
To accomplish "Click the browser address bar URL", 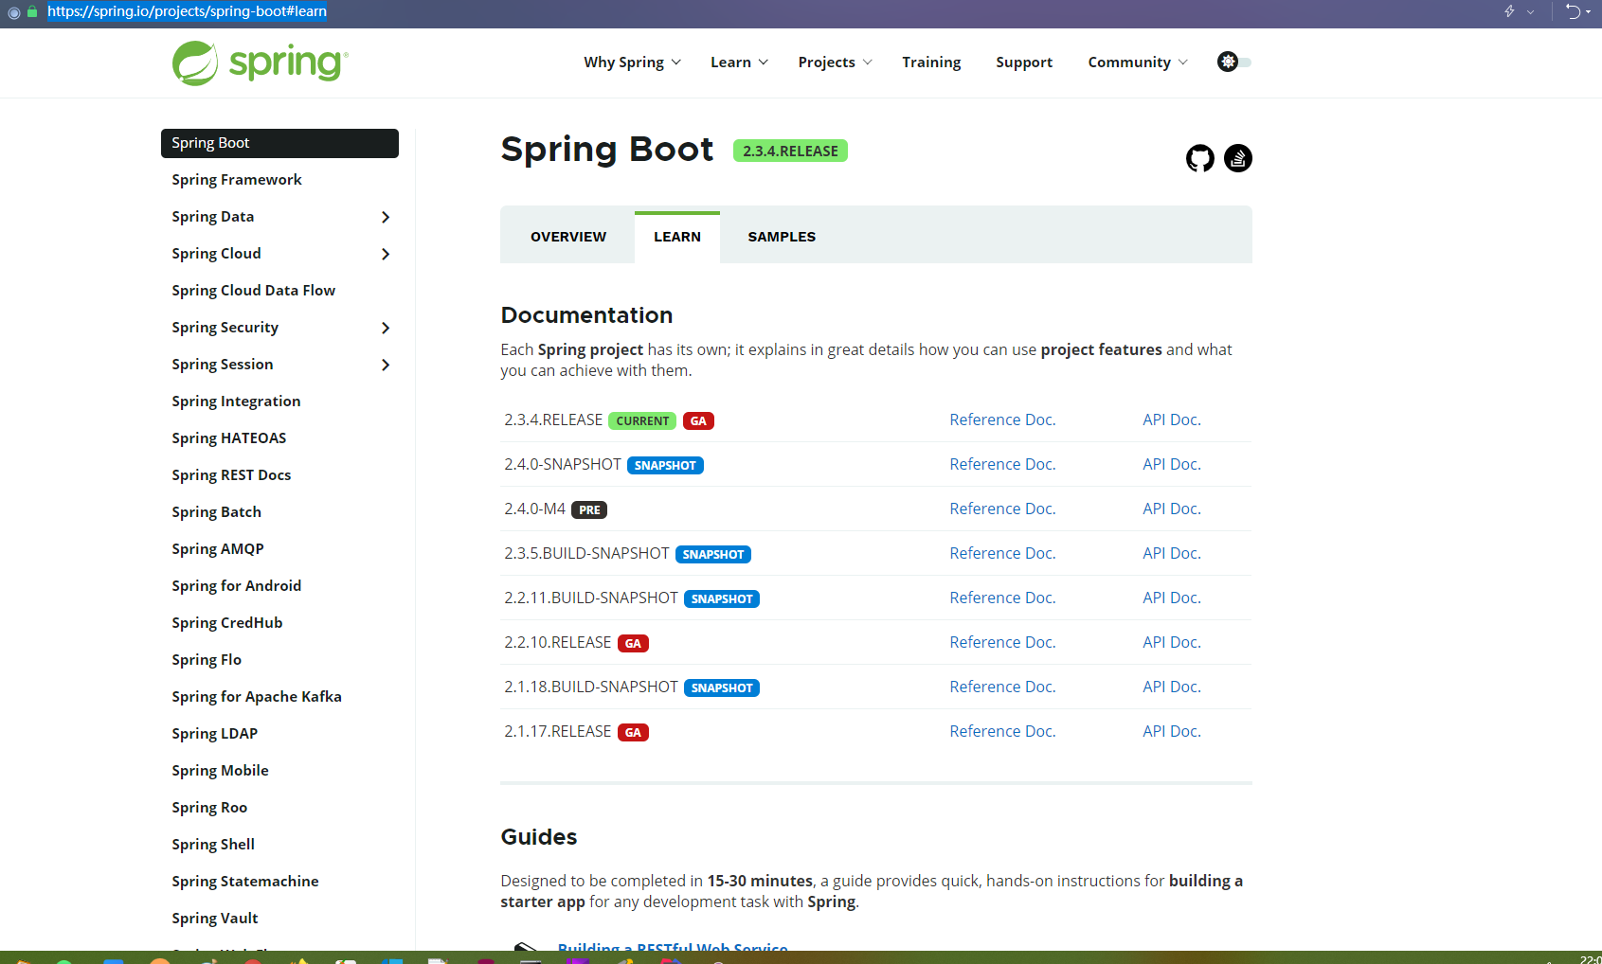I will pyautogui.click(x=187, y=11).
